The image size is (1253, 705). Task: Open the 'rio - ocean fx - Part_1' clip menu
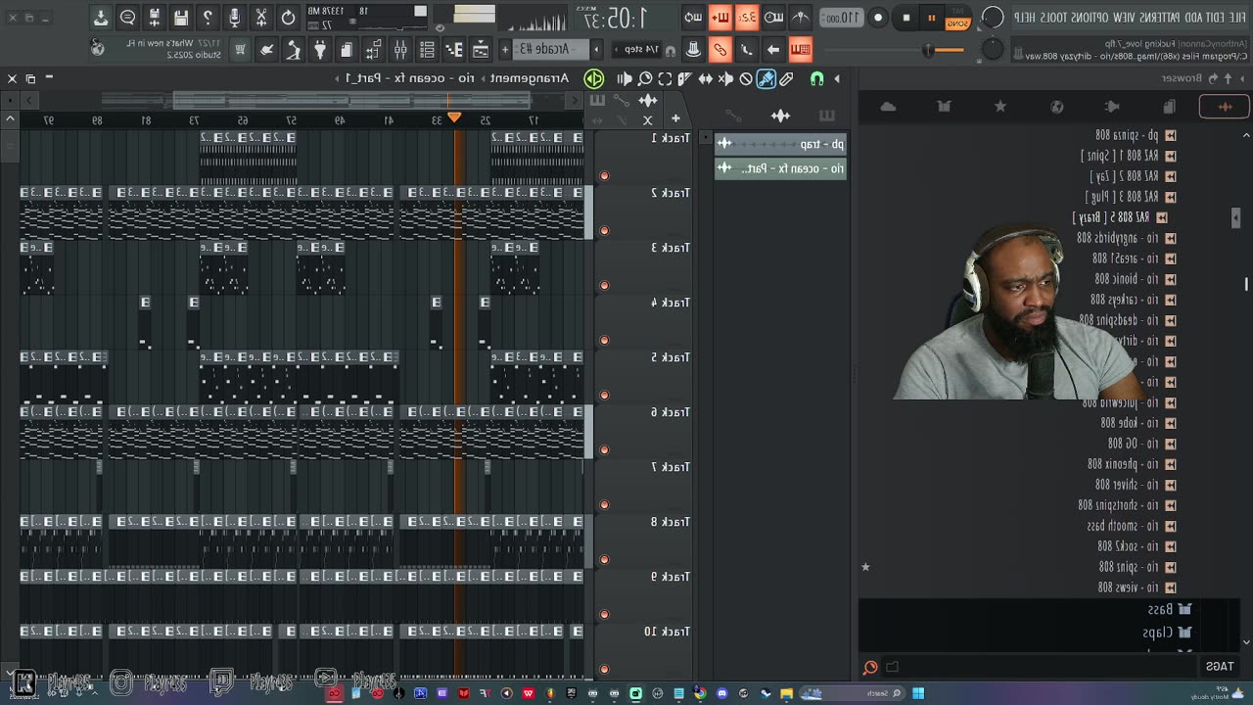coord(410,78)
